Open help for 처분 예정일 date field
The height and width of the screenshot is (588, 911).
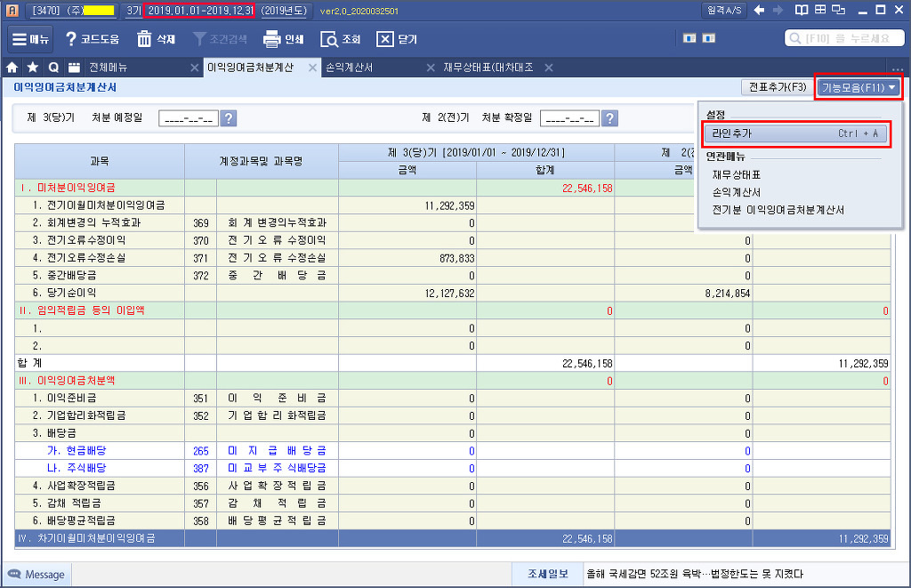[x=228, y=118]
